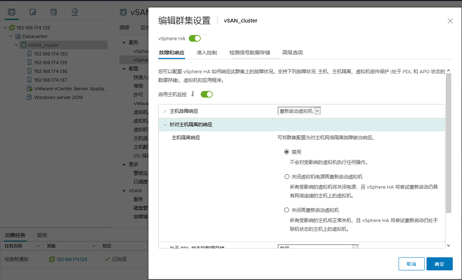Screen dimensions: 462x280
Task: Select host 192.168.174.136 in tree
Action: (x=51, y=71)
